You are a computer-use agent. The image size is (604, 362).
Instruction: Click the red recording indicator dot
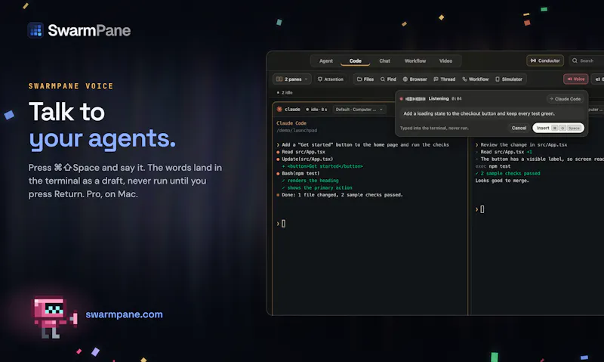pos(401,99)
